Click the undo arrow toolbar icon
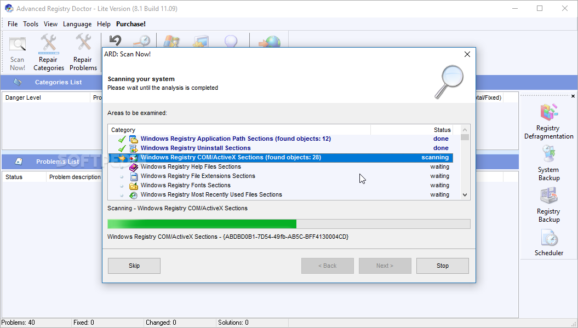The image size is (578, 328). [116, 41]
